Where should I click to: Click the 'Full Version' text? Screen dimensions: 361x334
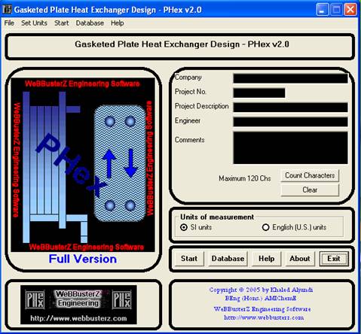(83, 259)
